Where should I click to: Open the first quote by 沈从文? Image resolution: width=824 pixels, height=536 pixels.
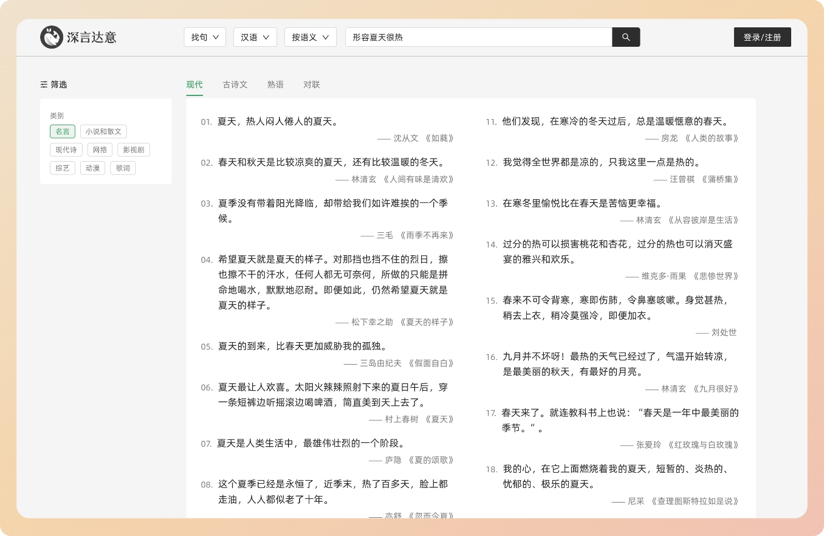tap(278, 122)
